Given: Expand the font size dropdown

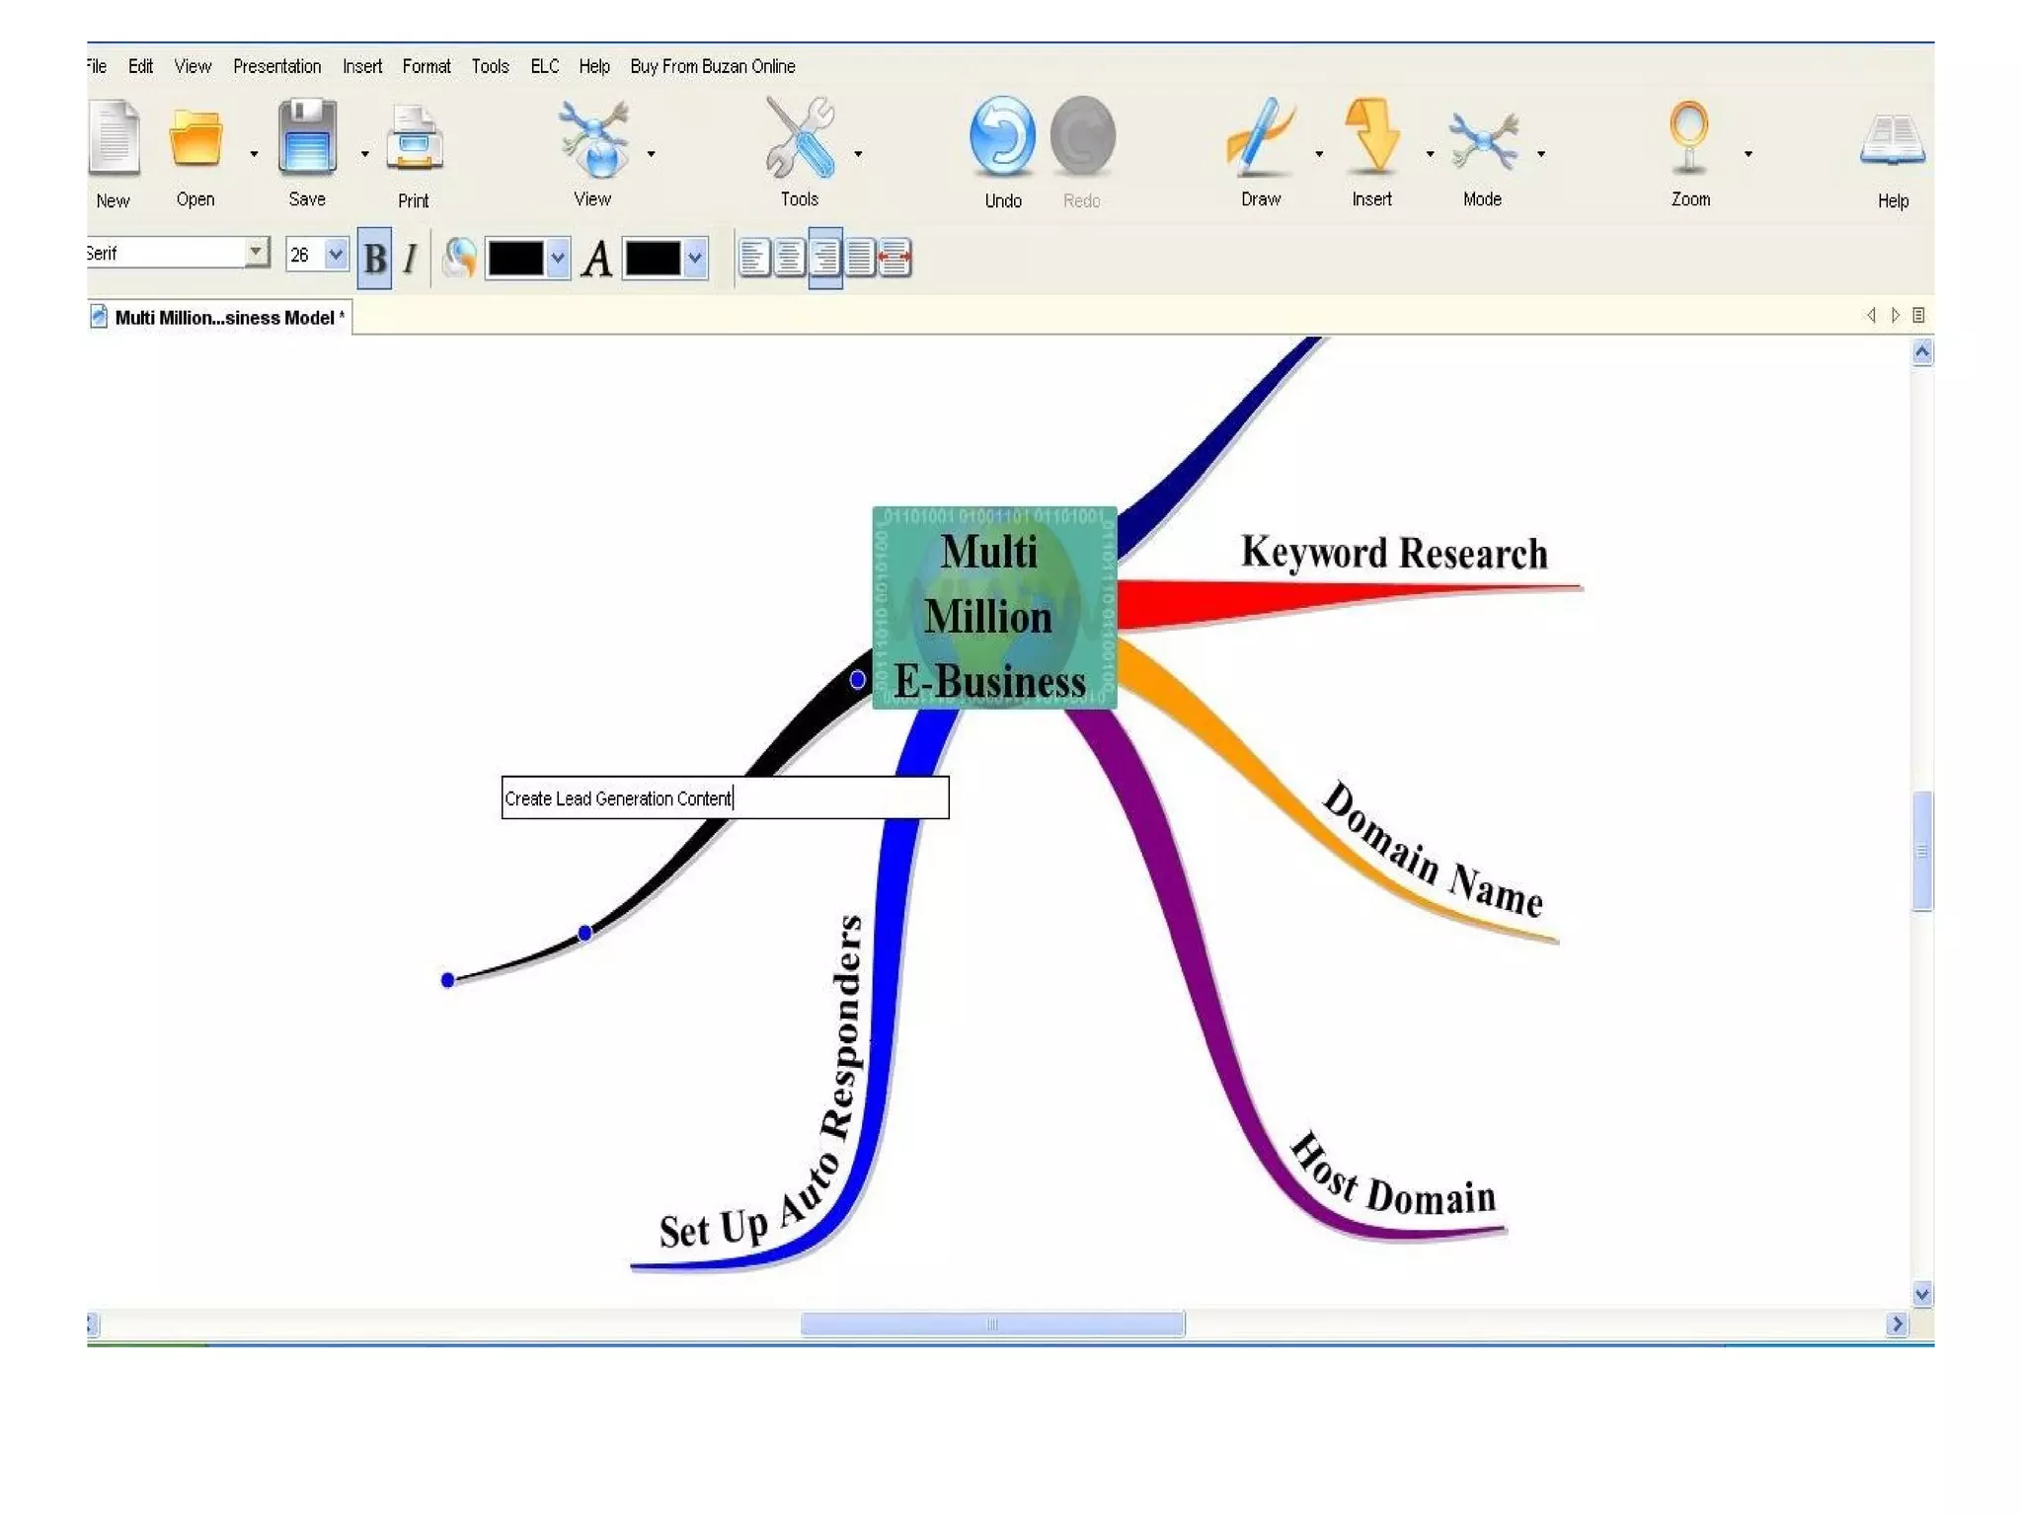Looking at the screenshot, I should (336, 255).
